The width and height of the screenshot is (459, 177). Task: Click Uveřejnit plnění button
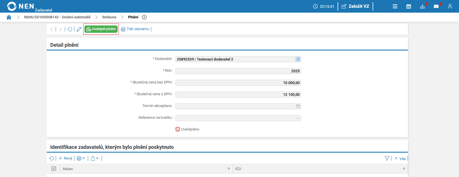pos(101,29)
